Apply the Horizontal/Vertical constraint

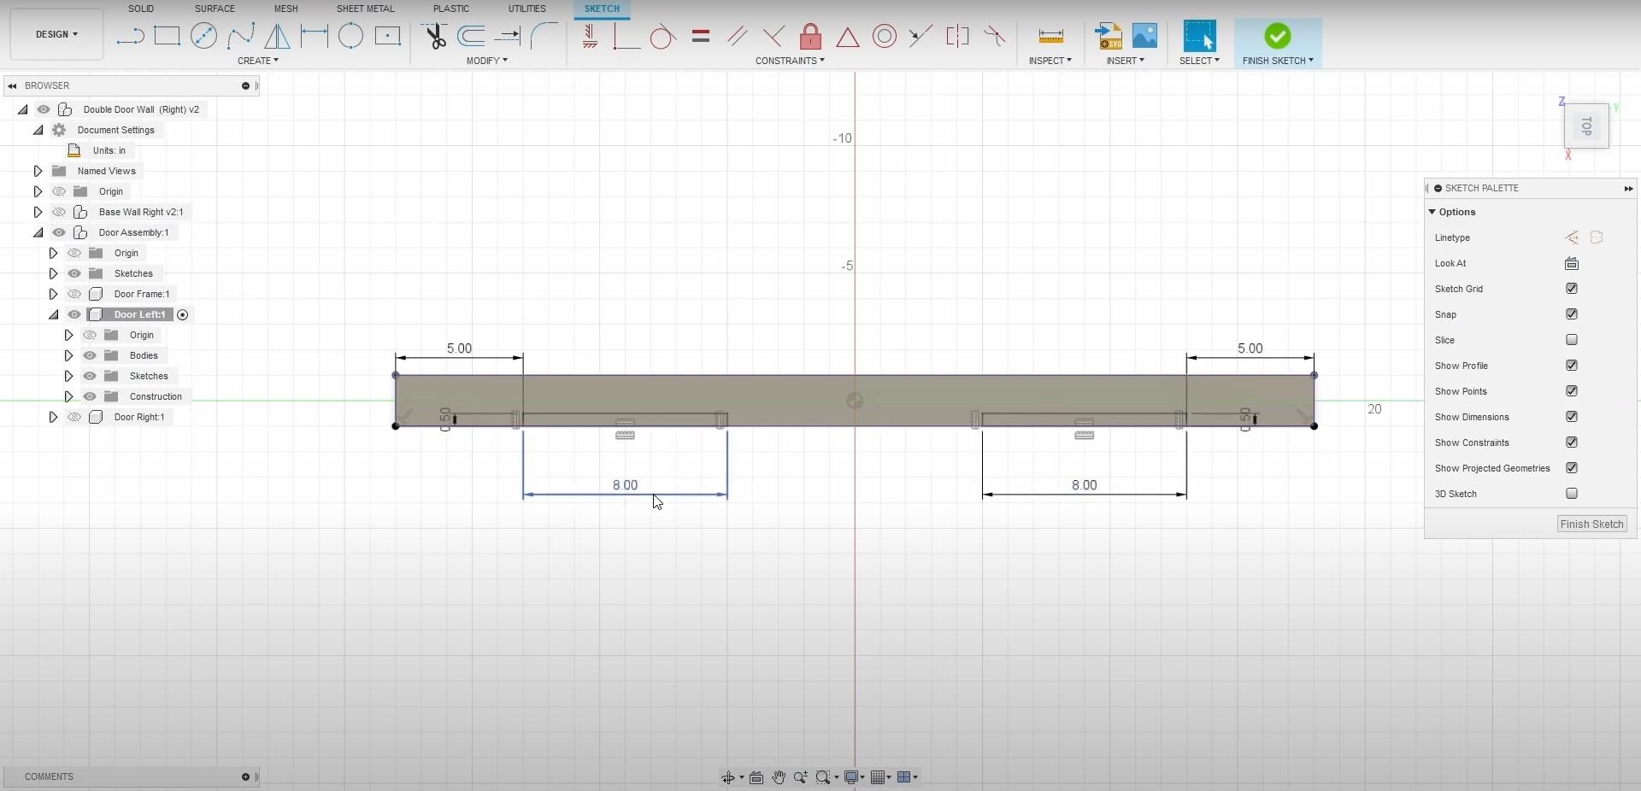tap(590, 36)
